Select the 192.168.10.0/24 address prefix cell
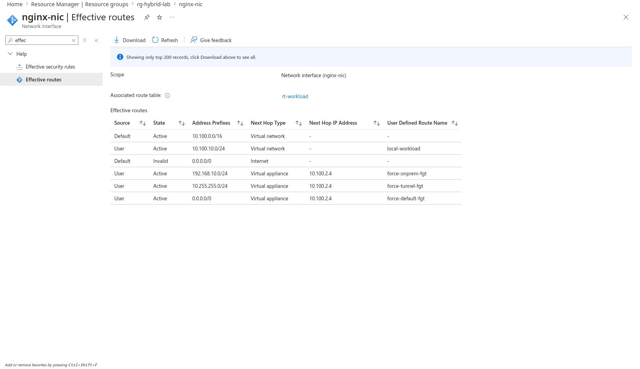 (x=210, y=173)
